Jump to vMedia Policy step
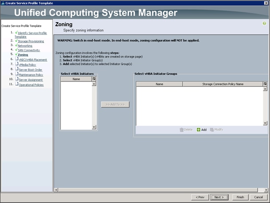 [x=27, y=65]
